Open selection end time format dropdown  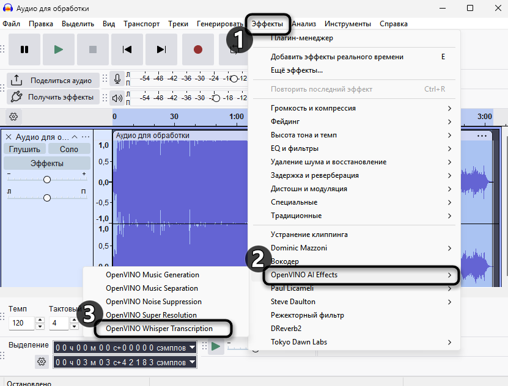point(192,362)
